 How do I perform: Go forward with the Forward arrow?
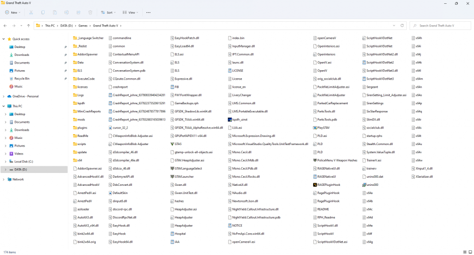(14, 26)
